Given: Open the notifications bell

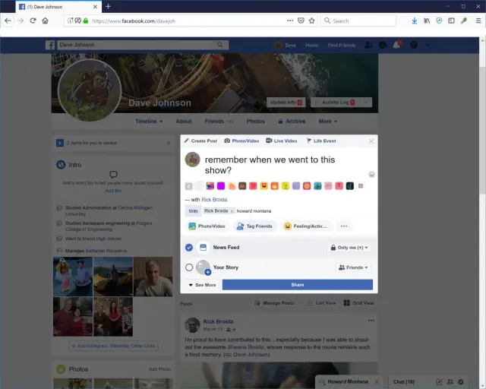Looking at the screenshot, I should [396, 45].
